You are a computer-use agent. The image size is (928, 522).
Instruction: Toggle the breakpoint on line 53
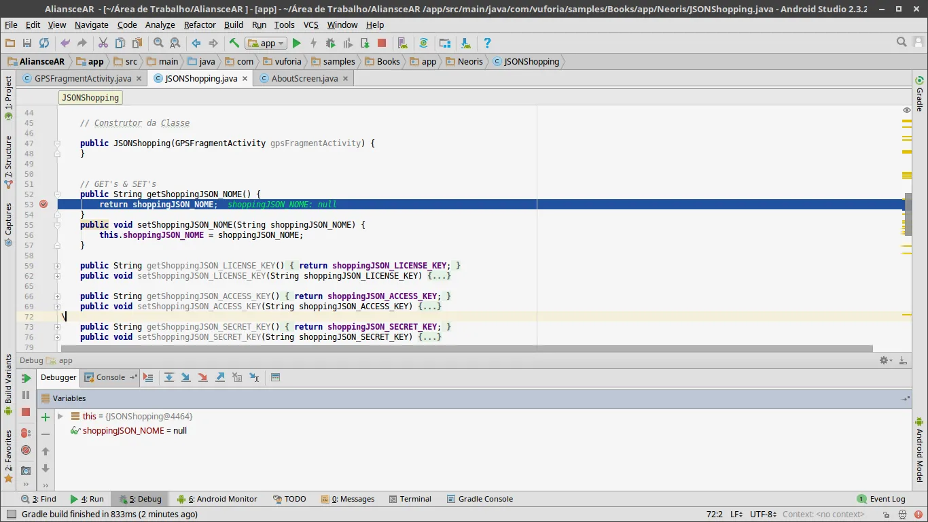tap(43, 204)
